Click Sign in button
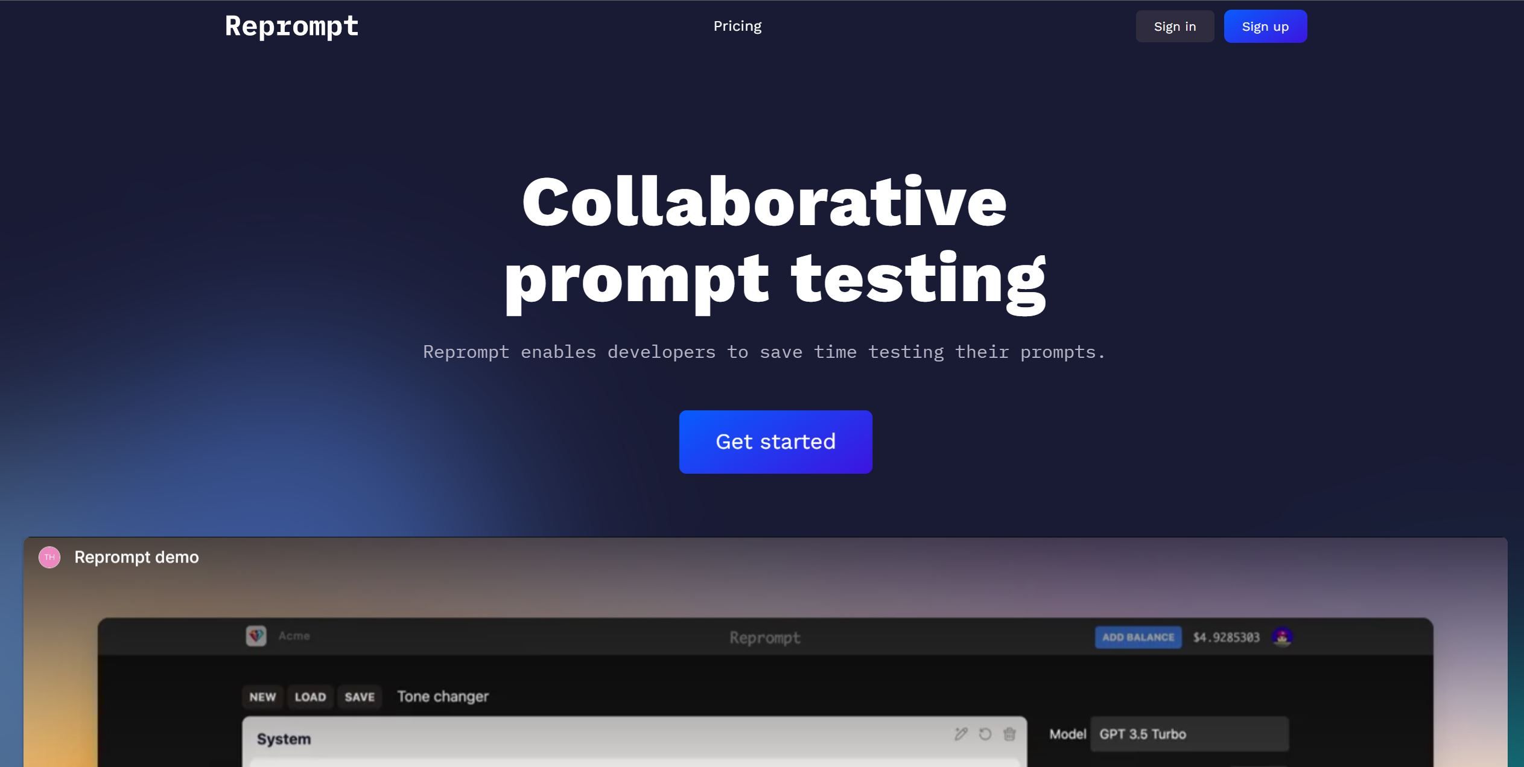The width and height of the screenshot is (1524, 767). point(1174,27)
